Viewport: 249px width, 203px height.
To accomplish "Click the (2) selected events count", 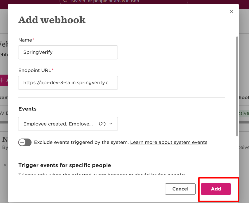I will 102,124.
